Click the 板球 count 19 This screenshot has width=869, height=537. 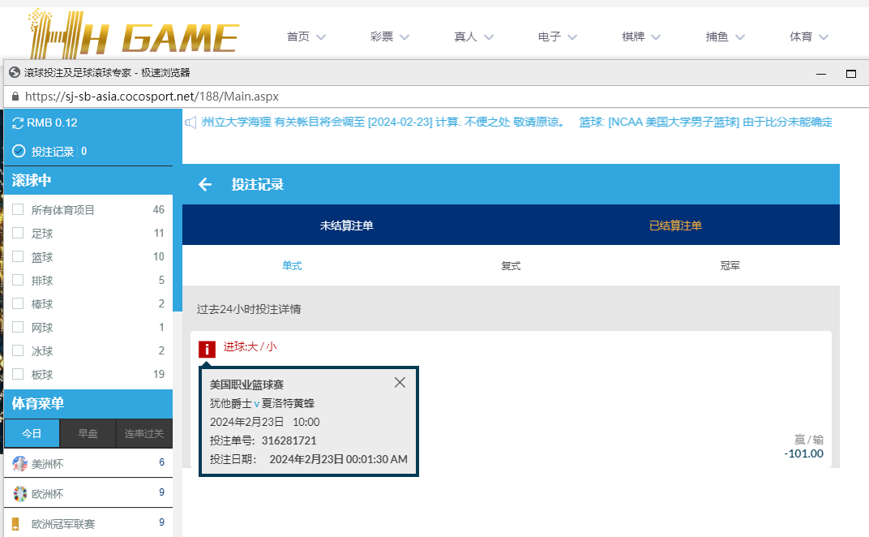click(159, 374)
